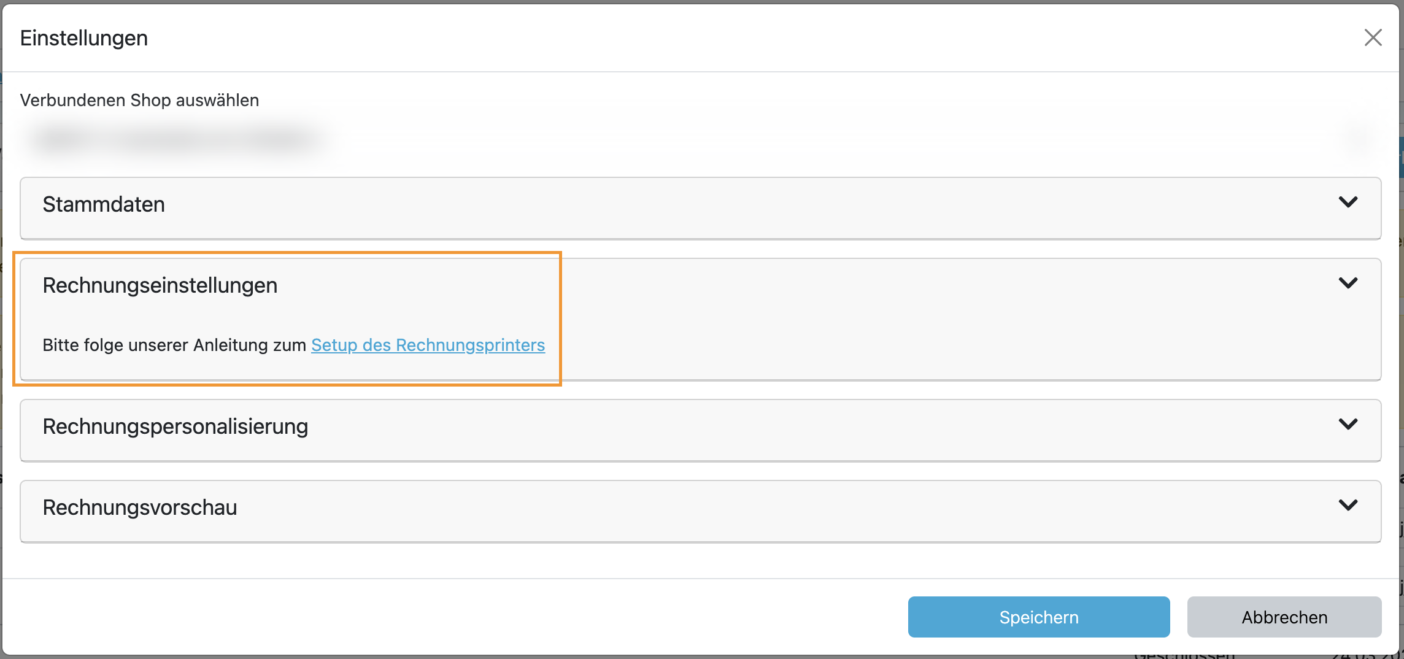Image resolution: width=1404 pixels, height=659 pixels.
Task: Click the blurred shop dropdown arrow
Action: point(1356,139)
